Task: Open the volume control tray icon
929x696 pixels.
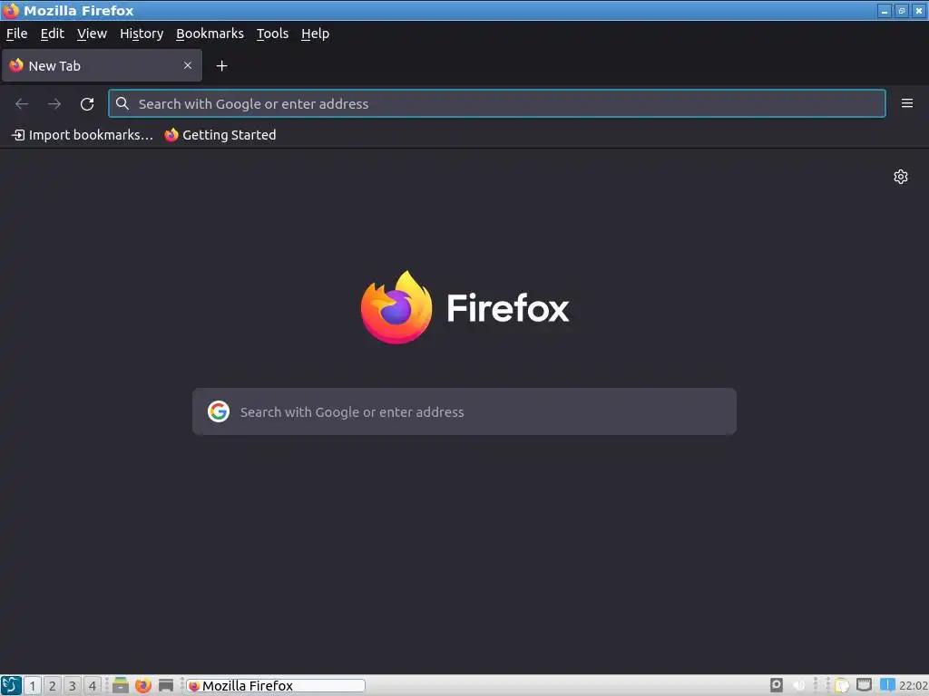Action: click(x=798, y=685)
